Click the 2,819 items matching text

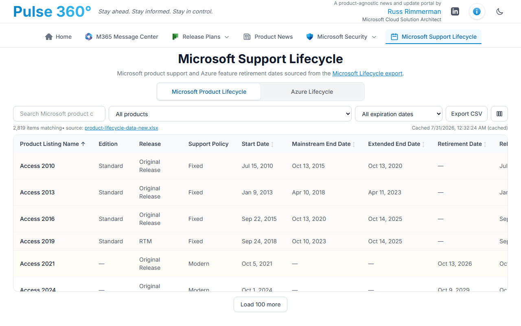(37, 128)
